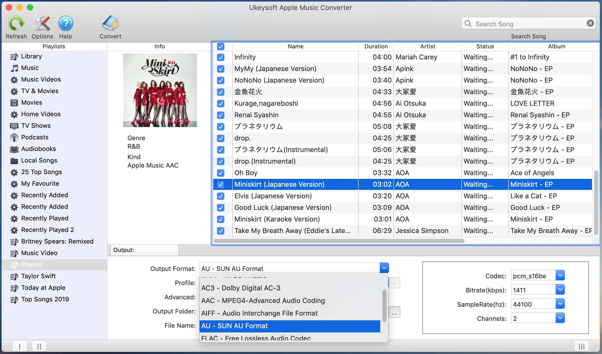
Task: Click the Local Songs library icon
Action: (x=14, y=160)
